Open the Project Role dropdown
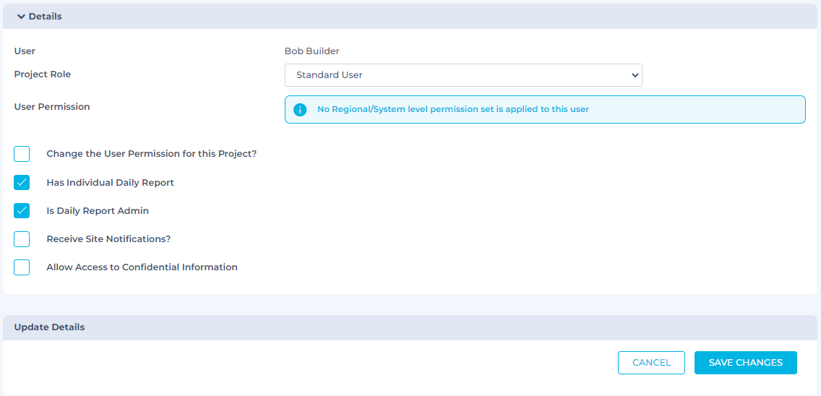The width and height of the screenshot is (821, 396). pos(463,75)
